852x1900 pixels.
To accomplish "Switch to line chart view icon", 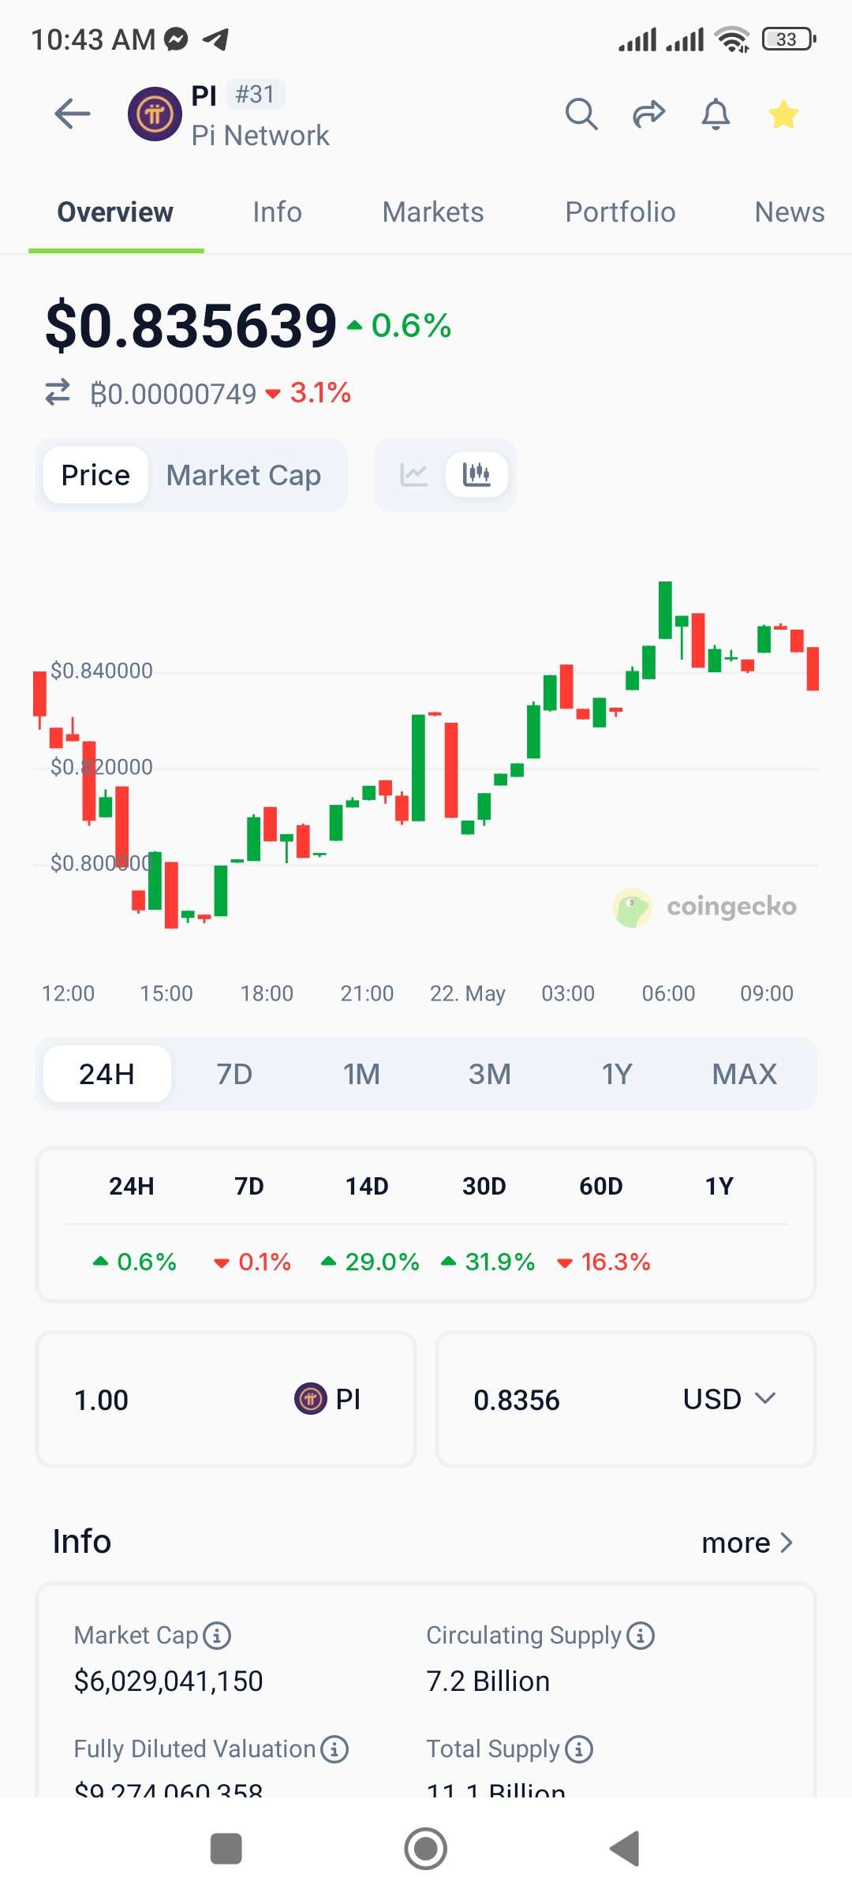I will tap(414, 475).
